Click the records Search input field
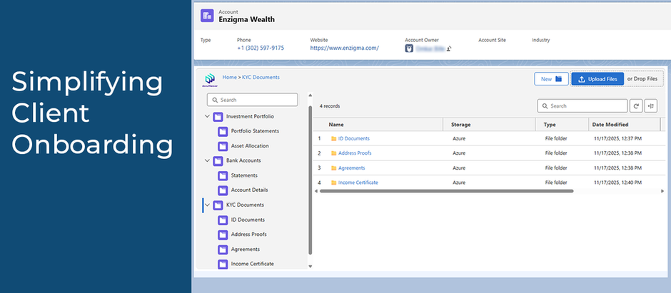Image resolution: width=671 pixels, height=293 pixels. (x=582, y=106)
